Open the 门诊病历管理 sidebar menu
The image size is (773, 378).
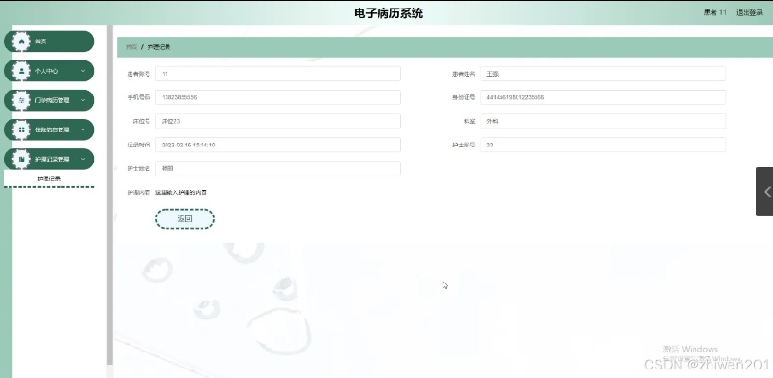(49, 100)
